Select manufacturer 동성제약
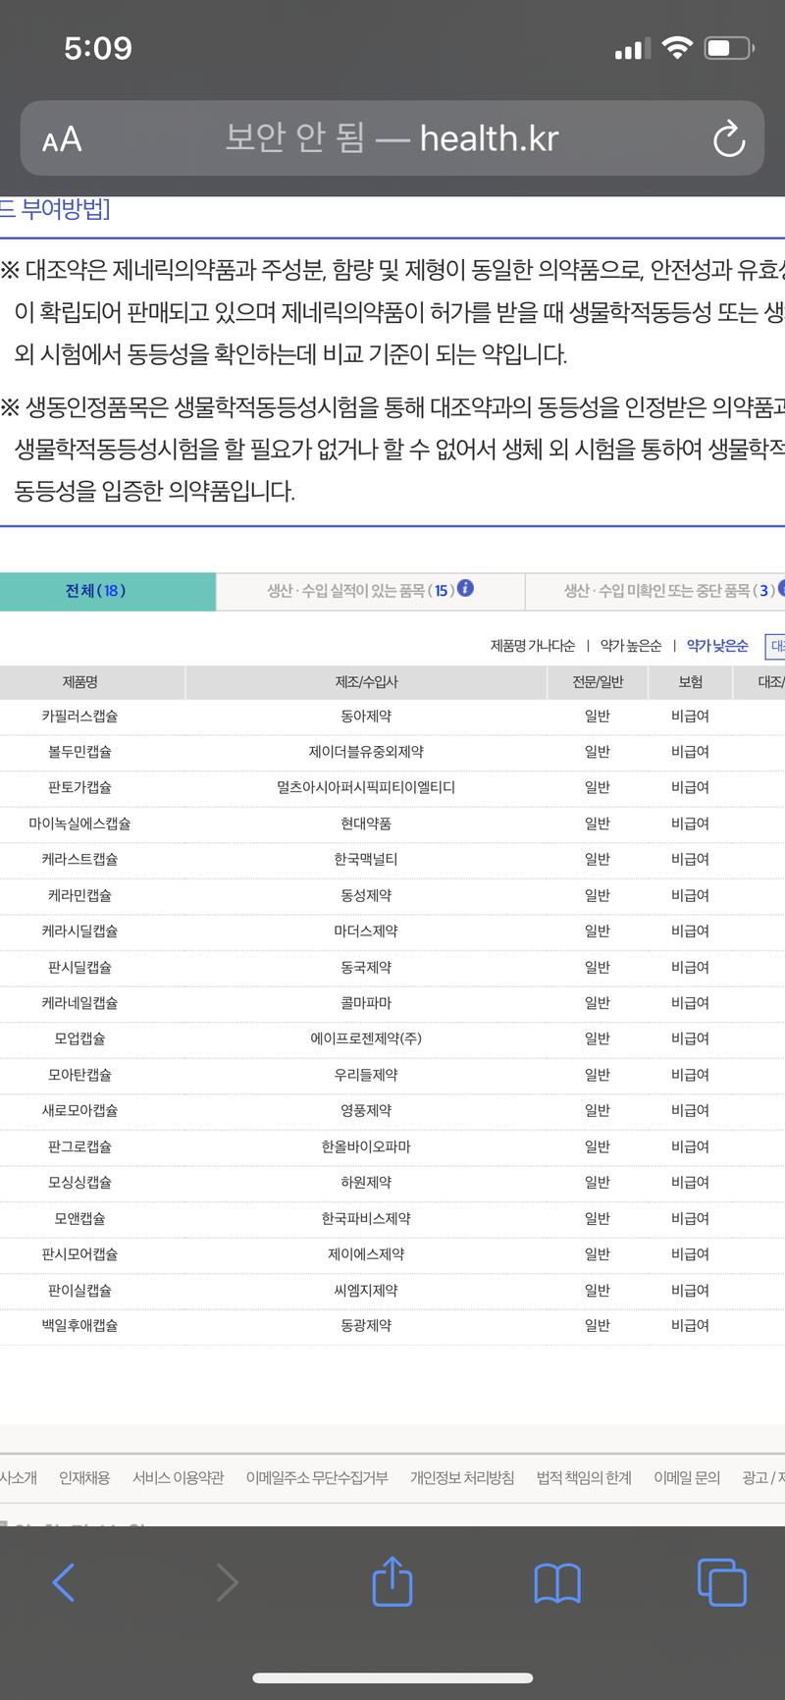785x1700 pixels. click(366, 895)
